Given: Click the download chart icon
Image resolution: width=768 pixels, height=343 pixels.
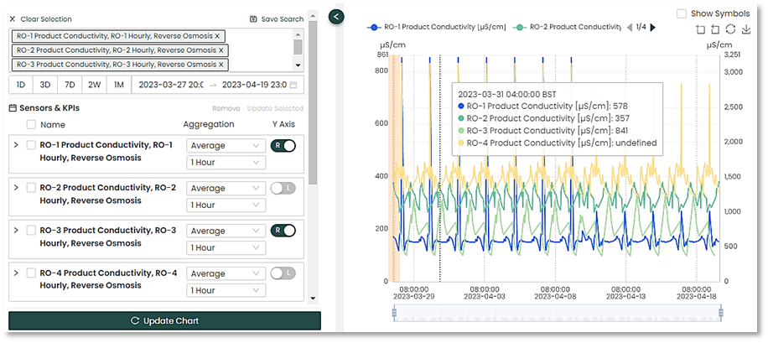Looking at the screenshot, I should click(746, 29).
